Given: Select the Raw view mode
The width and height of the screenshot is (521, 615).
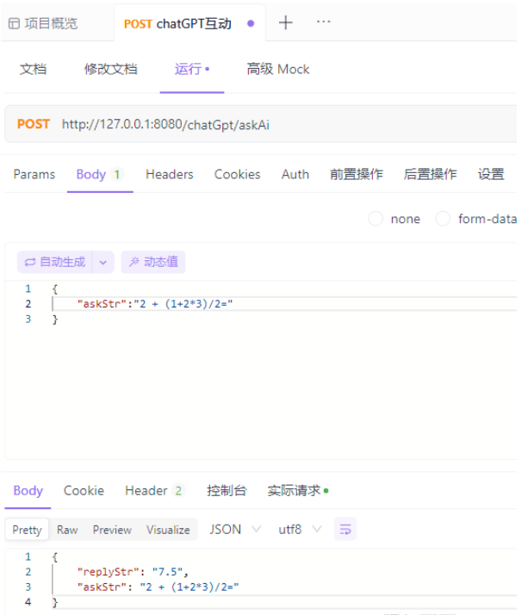Looking at the screenshot, I should click(67, 530).
